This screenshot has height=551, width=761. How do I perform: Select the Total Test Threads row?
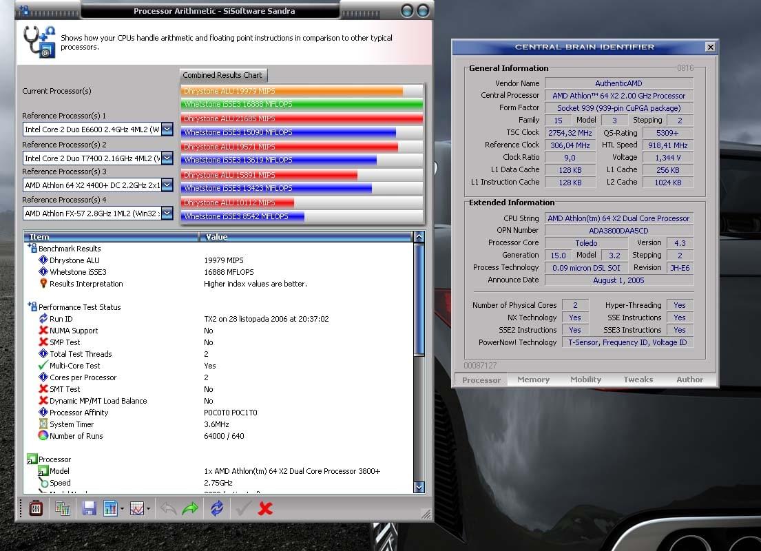[x=219, y=353]
